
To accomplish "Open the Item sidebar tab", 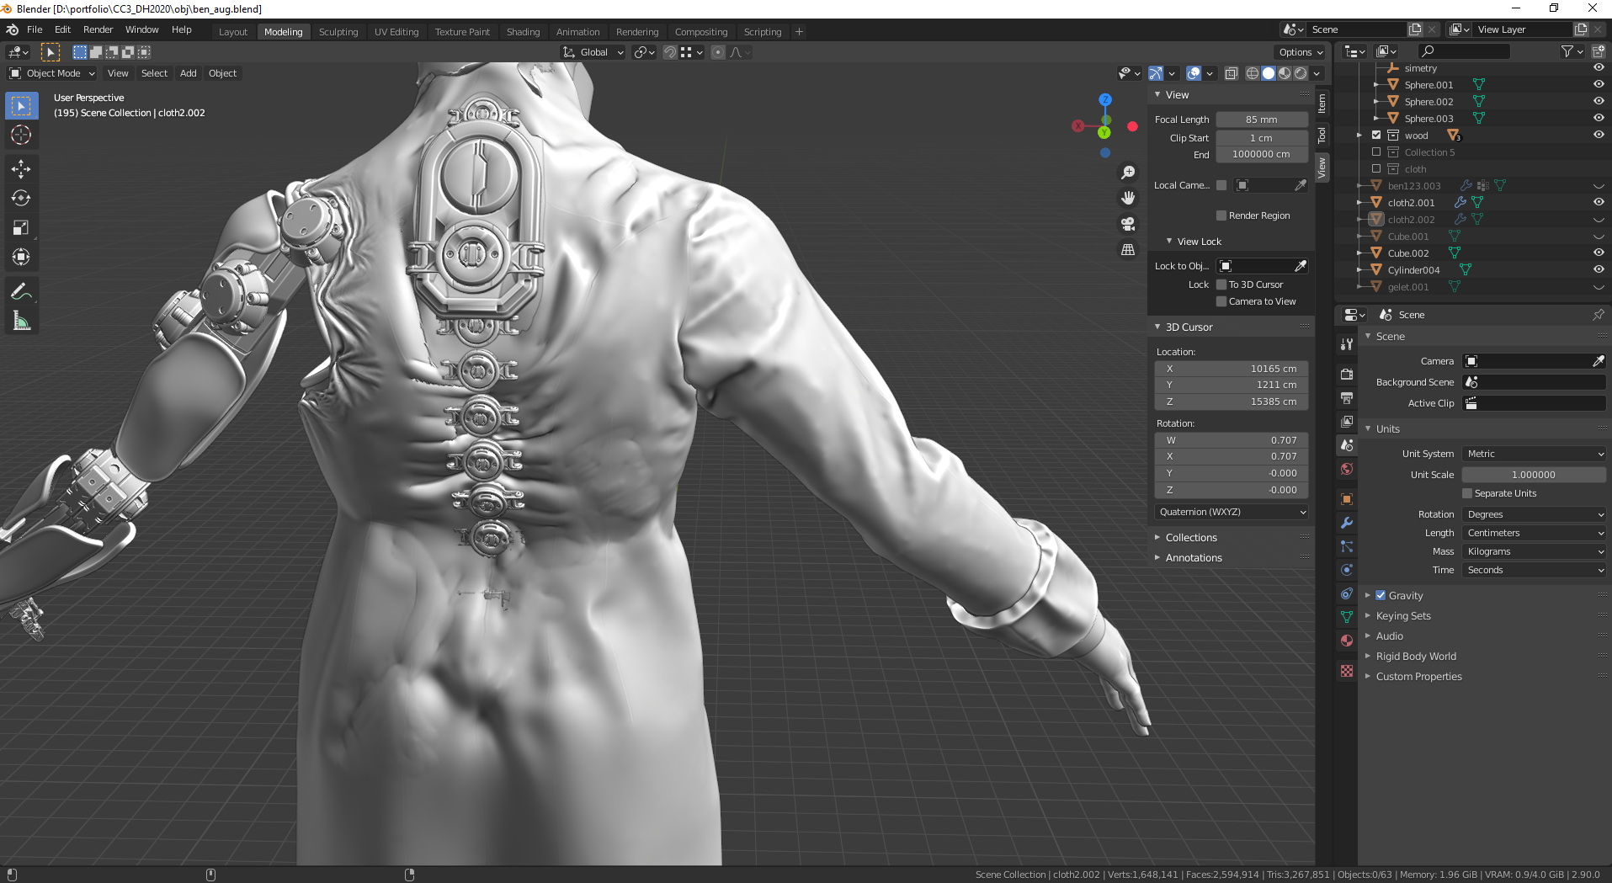I will point(1322,104).
